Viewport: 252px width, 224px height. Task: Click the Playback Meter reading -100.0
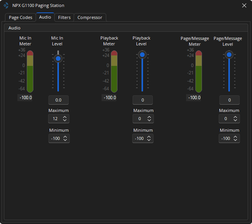pos(110,98)
